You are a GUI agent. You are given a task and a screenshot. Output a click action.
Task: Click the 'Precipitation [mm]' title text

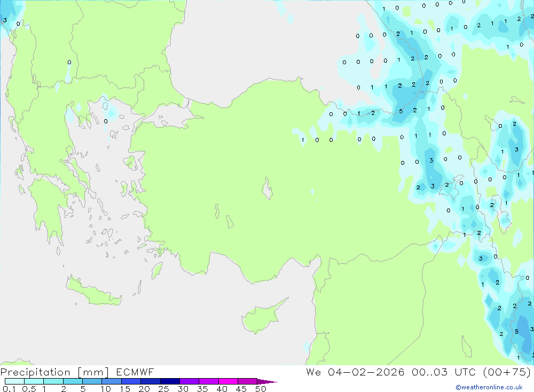54,372
